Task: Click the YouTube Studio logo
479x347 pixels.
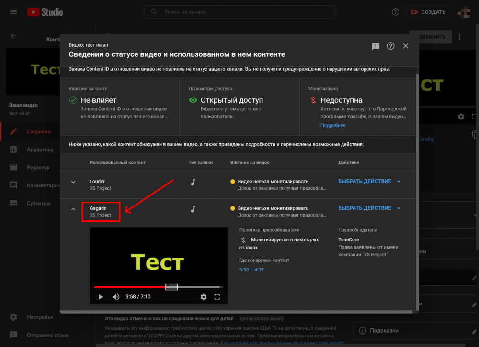Action: pos(45,12)
